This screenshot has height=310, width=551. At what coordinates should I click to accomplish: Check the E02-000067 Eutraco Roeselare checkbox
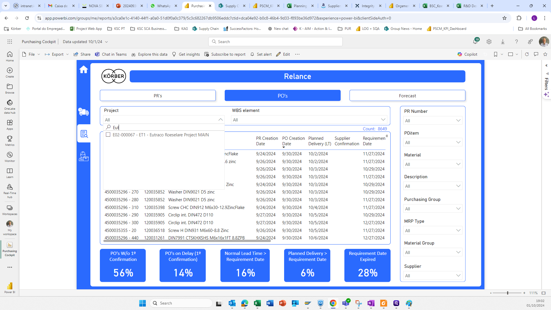(x=108, y=135)
